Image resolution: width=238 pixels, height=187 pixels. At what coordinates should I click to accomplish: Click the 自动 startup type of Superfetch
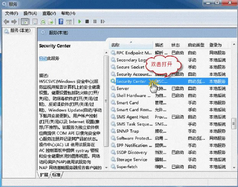[x=192, y=167]
